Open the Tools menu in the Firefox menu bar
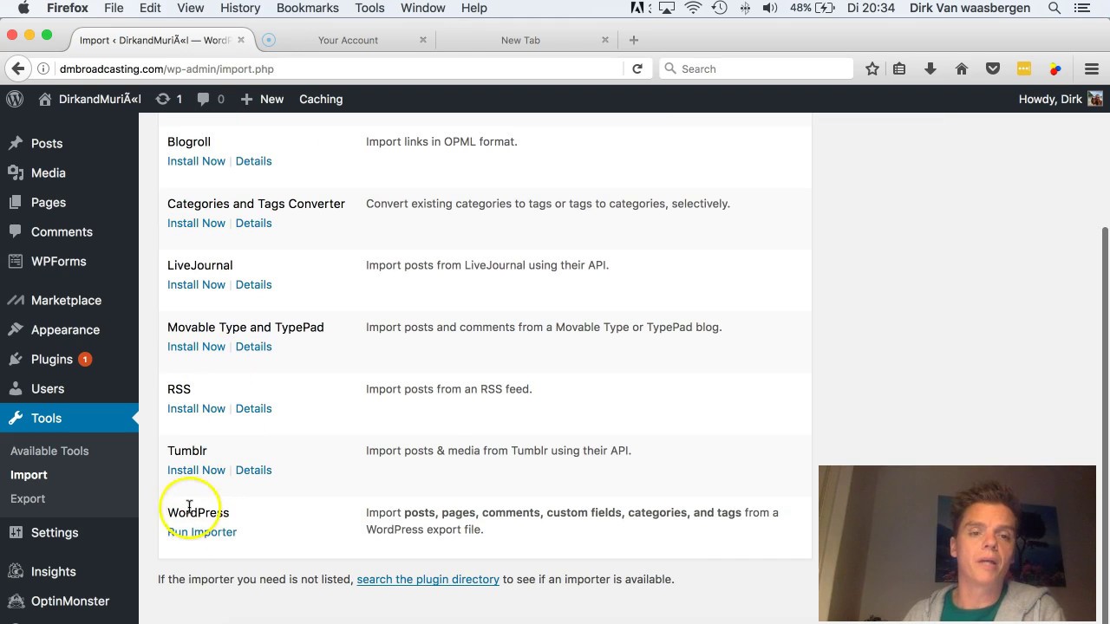This screenshot has height=624, width=1110. coord(369,8)
